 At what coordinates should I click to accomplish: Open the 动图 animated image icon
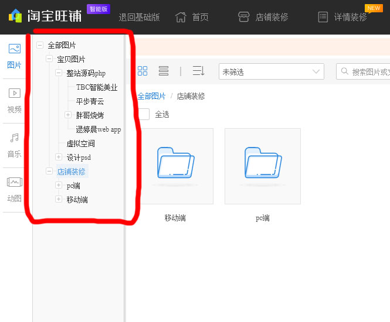(15, 182)
